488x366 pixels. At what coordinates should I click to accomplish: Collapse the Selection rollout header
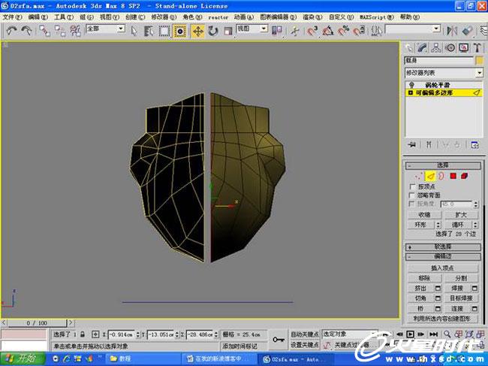pyautogui.click(x=443, y=165)
